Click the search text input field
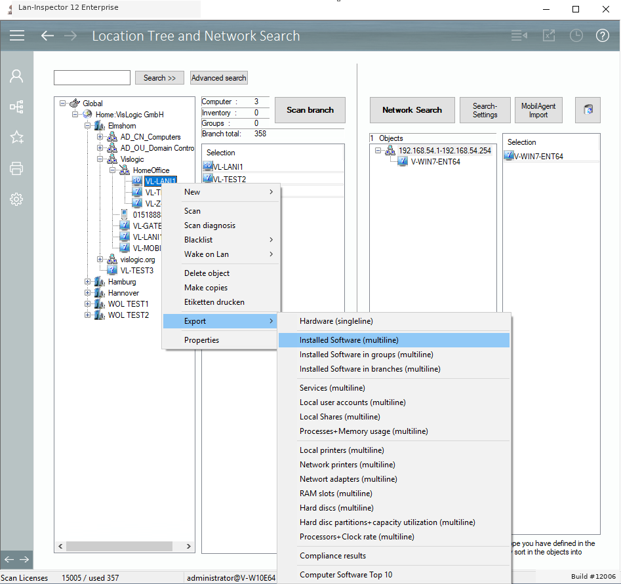This screenshot has height=584, width=621. tap(92, 77)
